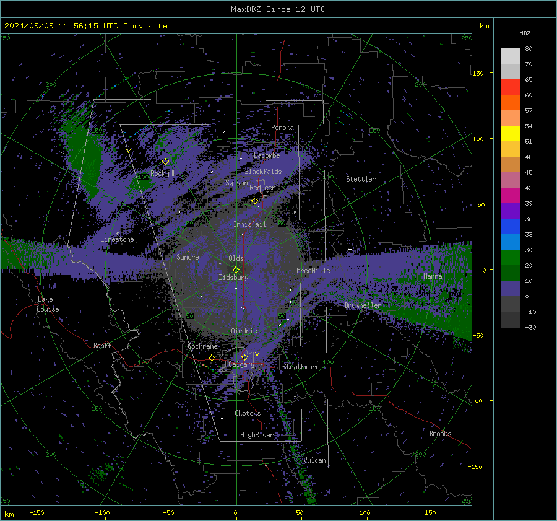Click the yellow radar site marker at Olds

[236, 270]
